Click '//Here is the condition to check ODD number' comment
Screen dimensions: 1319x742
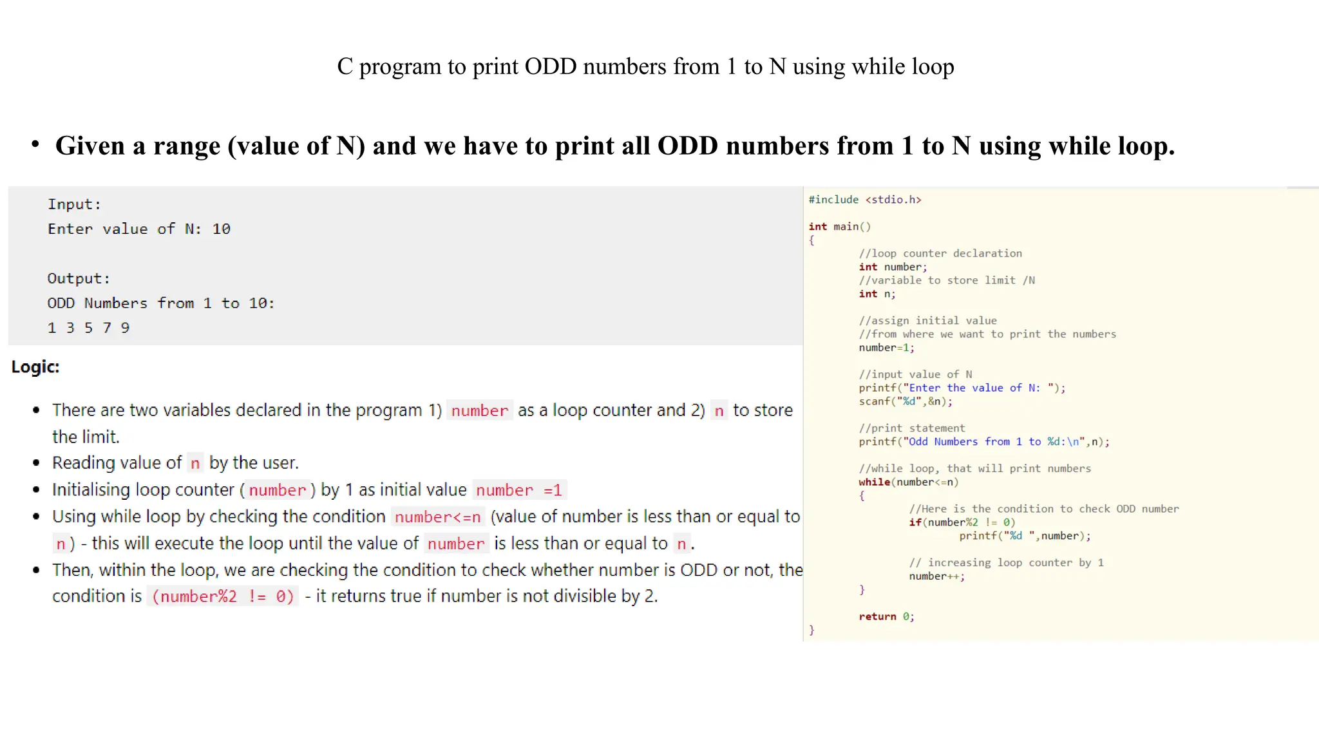pos(1044,509)
